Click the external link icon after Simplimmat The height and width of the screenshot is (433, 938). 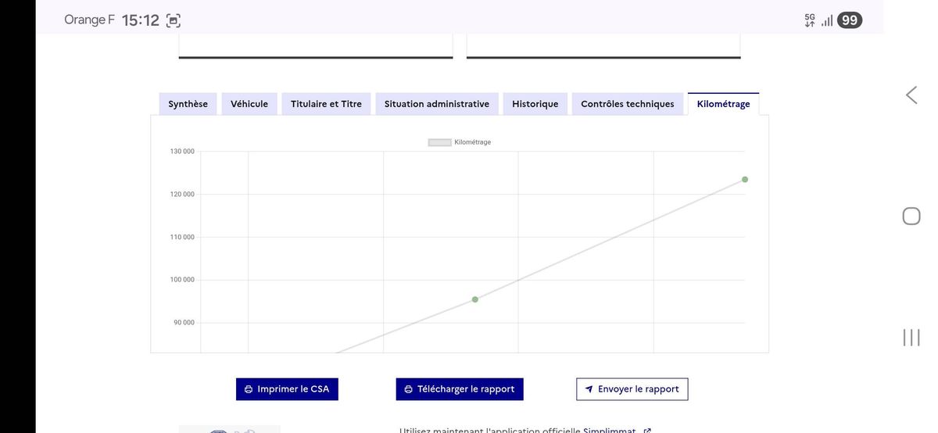pos(646,431)
